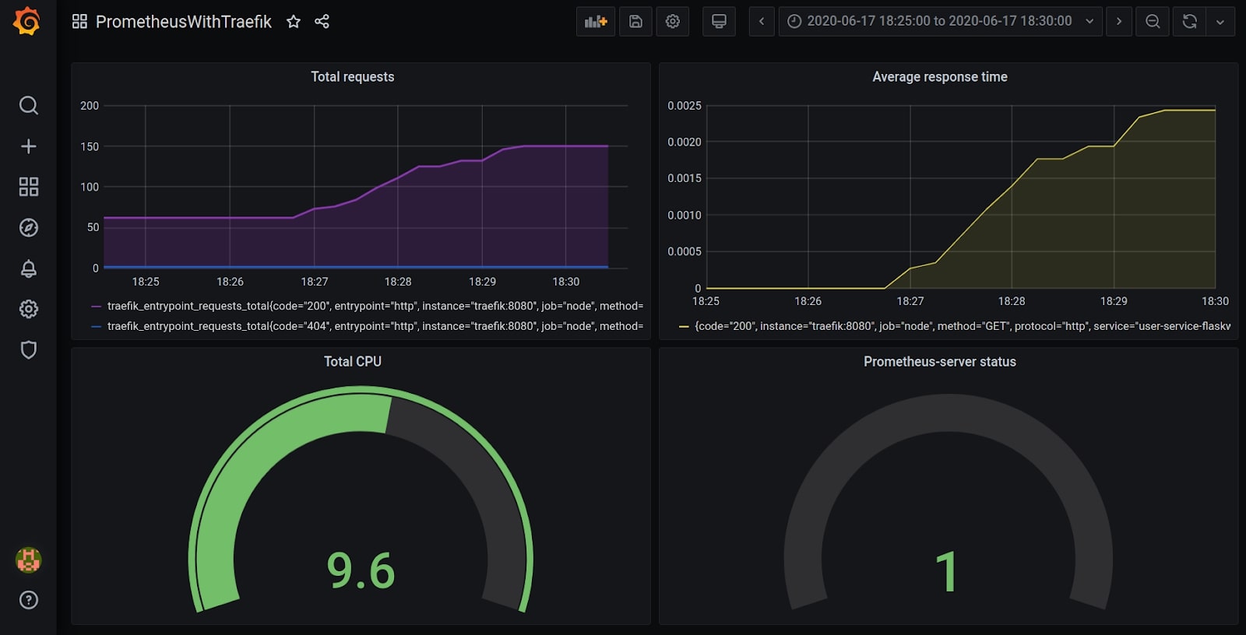Click the 18:28 tick label in Average response time
Screen dimensions: 1246x635
click(1012, 301)
